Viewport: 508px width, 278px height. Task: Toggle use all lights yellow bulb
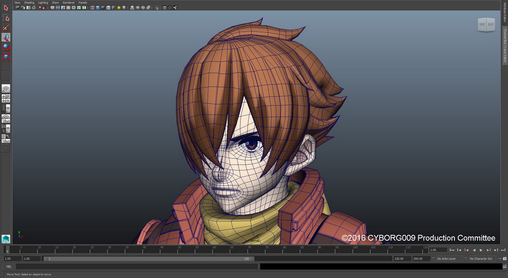(118, 8)
